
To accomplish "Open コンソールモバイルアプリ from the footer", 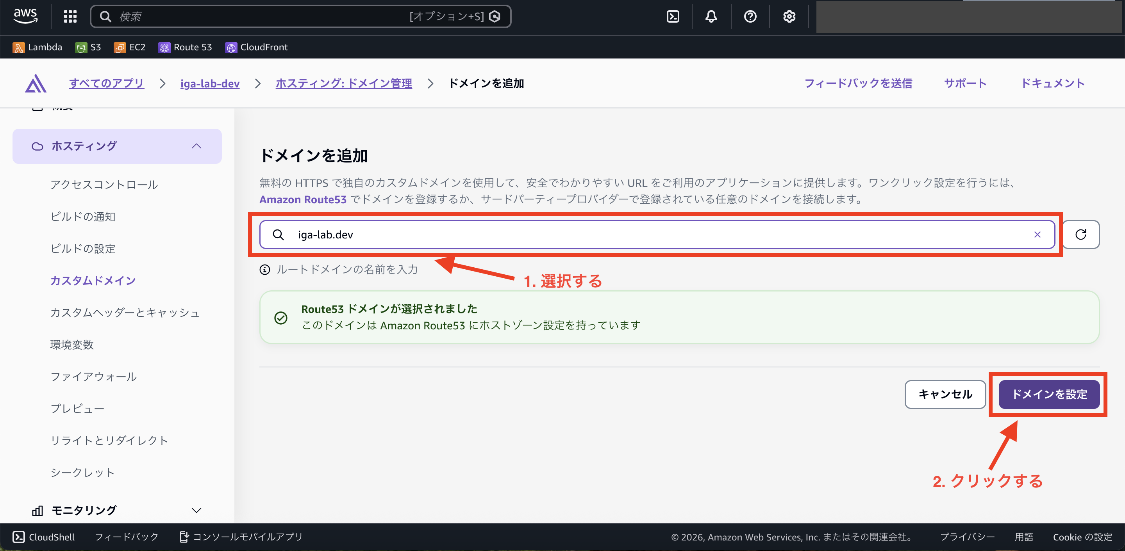I will (241, 537).
